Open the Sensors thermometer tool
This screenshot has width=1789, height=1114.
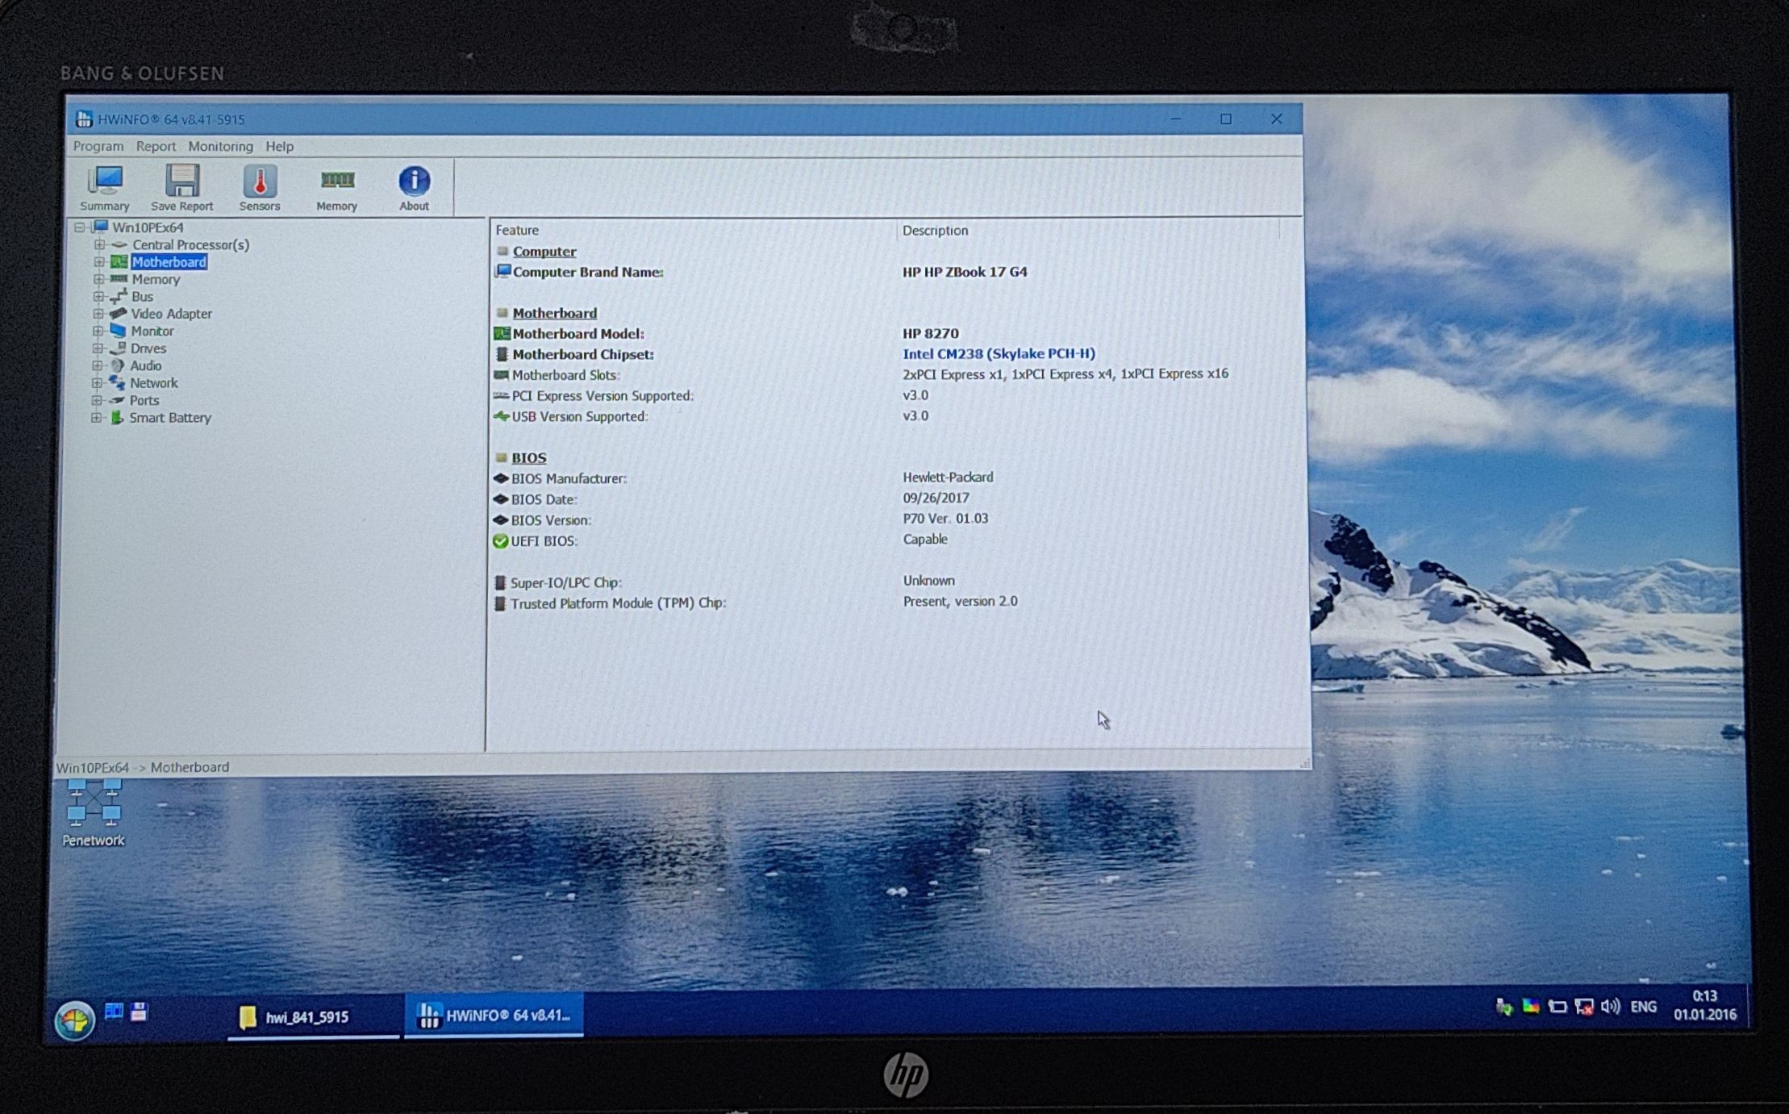click(260, 188)
